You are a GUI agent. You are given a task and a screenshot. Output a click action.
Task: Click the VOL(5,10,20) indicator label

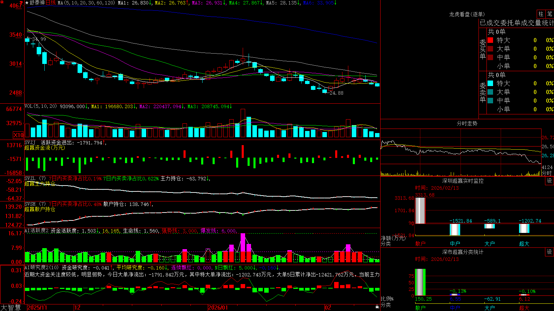click(x=41, y=106)
